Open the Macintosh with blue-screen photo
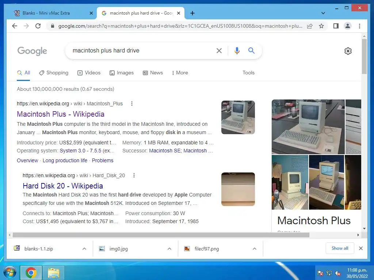The width and height of the screenshot is (374, 280). pyautogui.click(x=326, y=182)
